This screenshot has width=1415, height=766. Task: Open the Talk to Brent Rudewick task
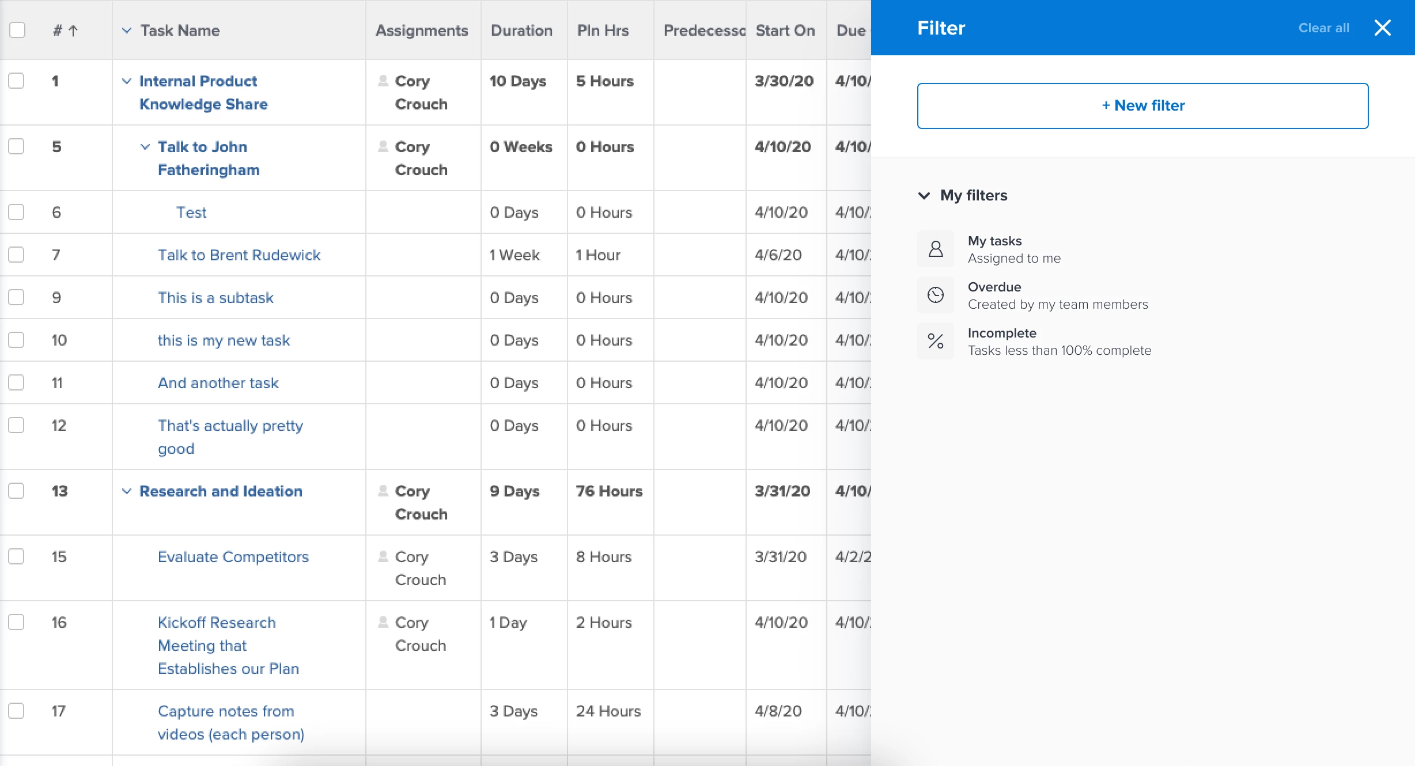(239, 255)
